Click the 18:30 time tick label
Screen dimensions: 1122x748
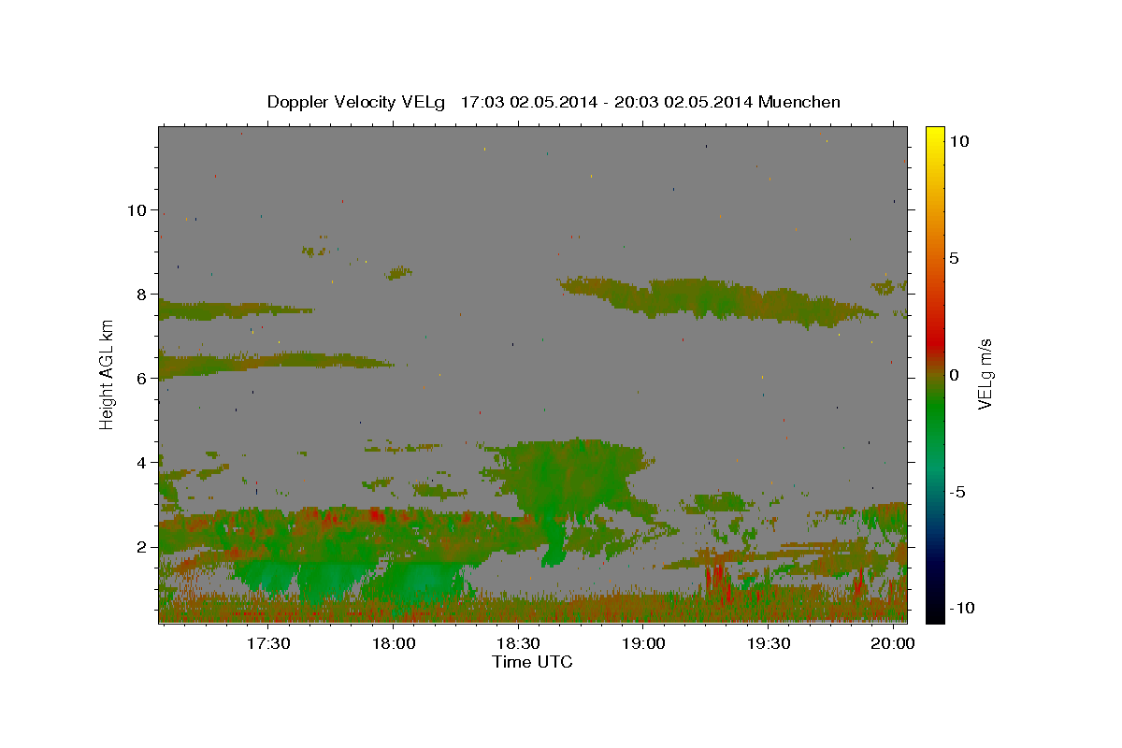(x=517, y=644)
